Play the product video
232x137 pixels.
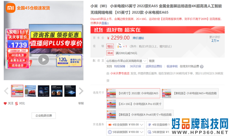click(43, 59)
